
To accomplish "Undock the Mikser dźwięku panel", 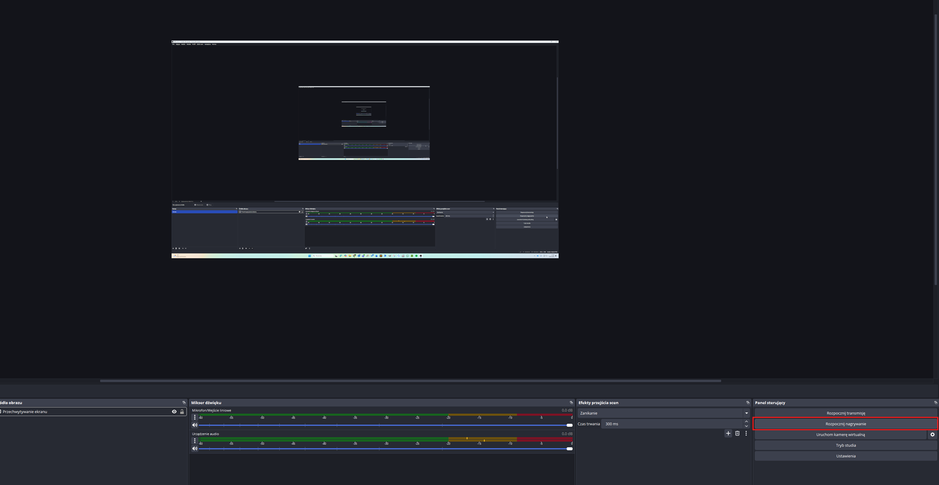I will pos(571,403).
